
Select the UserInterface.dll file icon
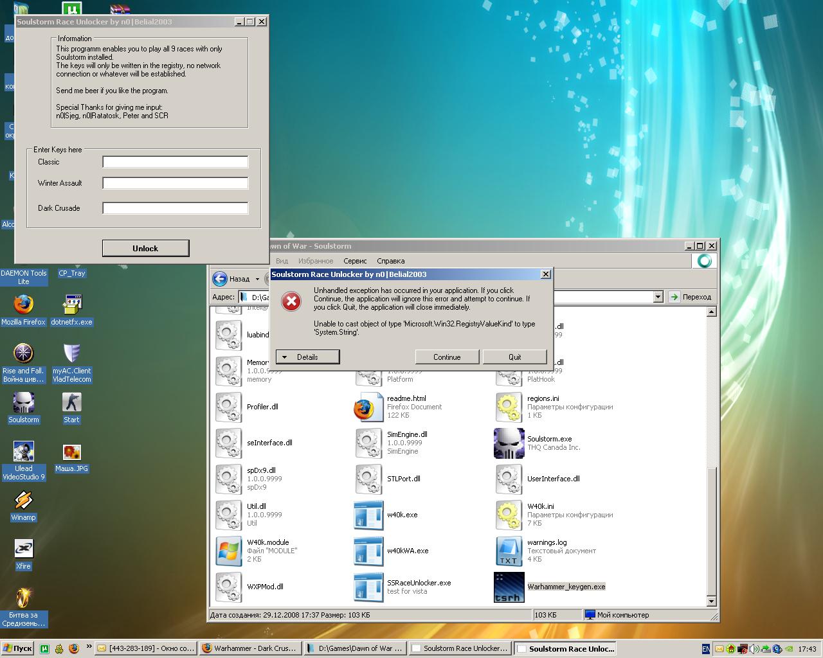[509, 479]
